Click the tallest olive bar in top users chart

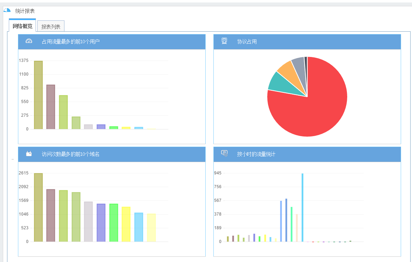pyautogui.click(x=38, y=95)
